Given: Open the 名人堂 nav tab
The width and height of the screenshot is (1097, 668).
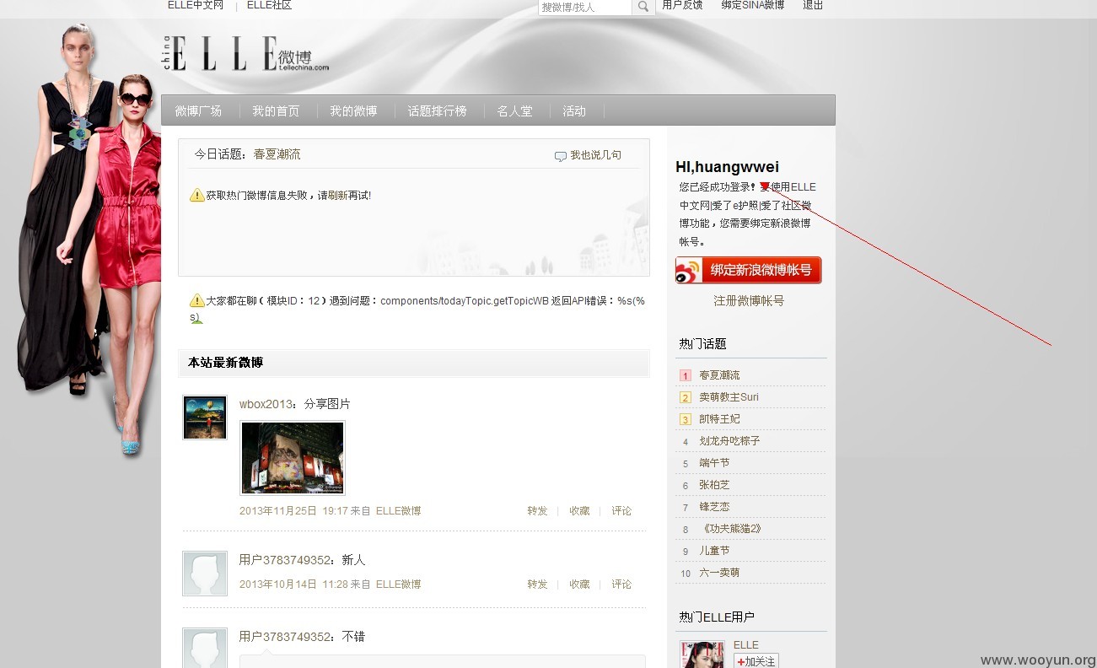Looking at the screenshot, I should pos(514,110).
